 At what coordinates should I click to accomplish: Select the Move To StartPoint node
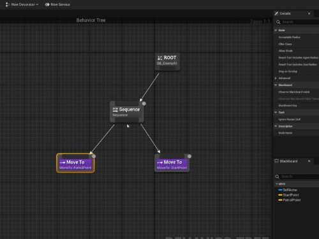click(x=172, y=163)
